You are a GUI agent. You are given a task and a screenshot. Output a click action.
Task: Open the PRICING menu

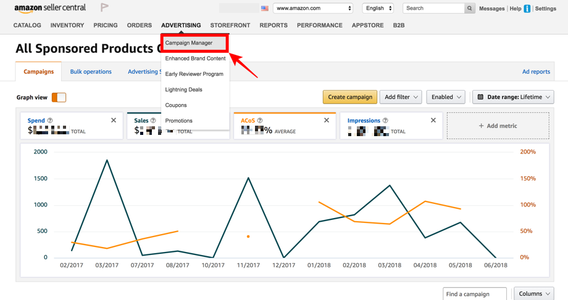pyautogui.click(x=106, y=25)
